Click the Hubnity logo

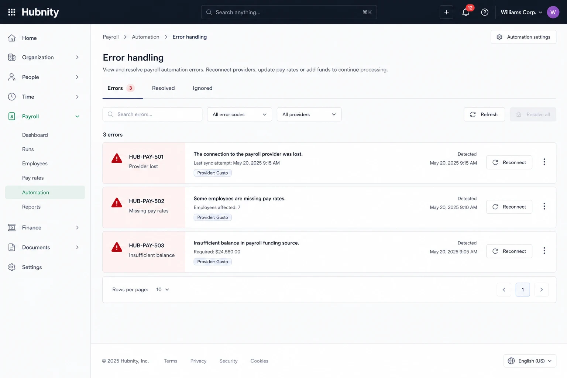point(40,12)
